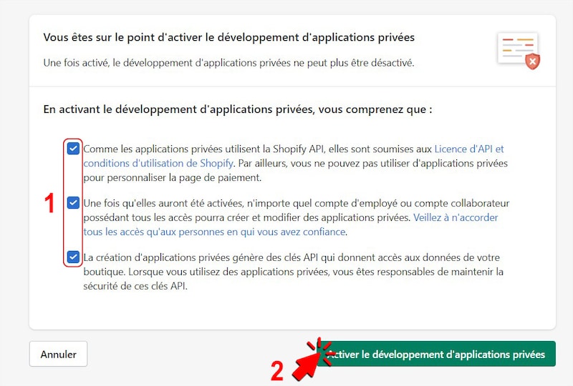Image resolution: width=573 pixels, height=386 pixels.
Task: Click the 'Comme les applications privées' statement text
Action: coord(258,149)
